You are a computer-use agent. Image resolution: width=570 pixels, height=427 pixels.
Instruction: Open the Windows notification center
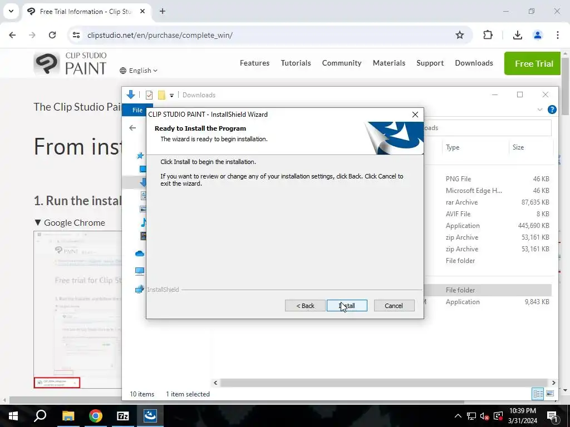click(552, 416)
